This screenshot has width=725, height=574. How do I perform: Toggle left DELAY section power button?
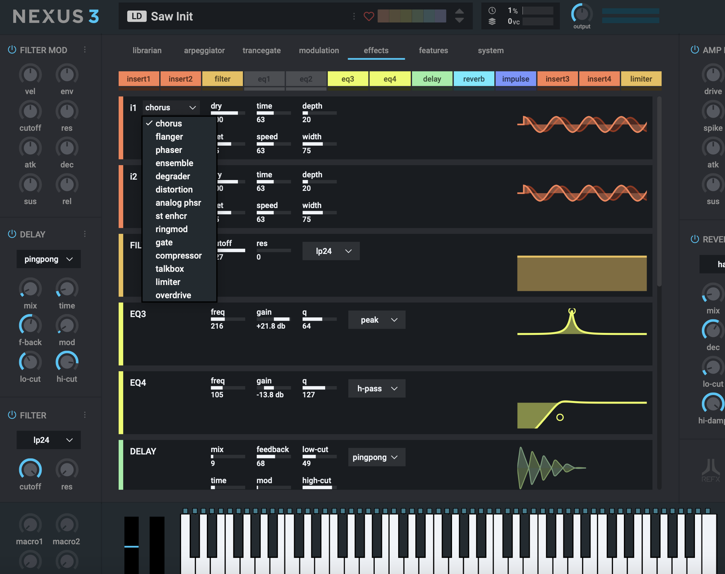[x=12, y=234]
